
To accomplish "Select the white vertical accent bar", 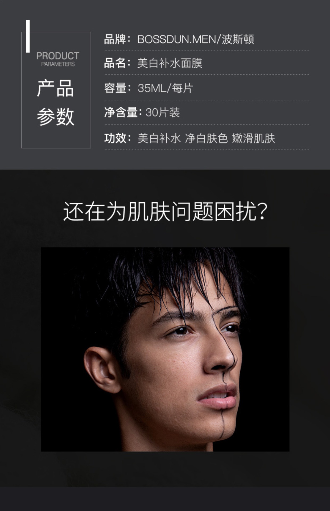I will pos(28,36).
